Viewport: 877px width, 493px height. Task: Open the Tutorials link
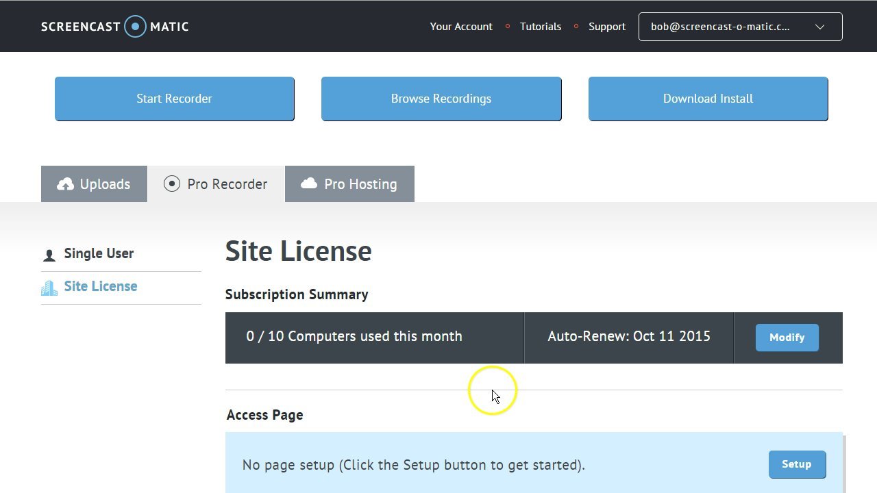click(541, 27)
